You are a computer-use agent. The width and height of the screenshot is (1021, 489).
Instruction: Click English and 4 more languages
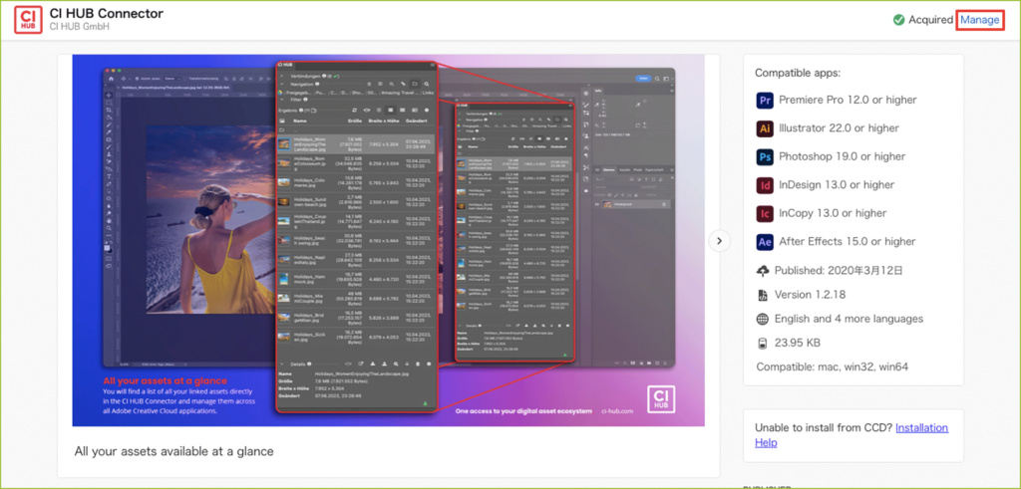click(849, 320)
